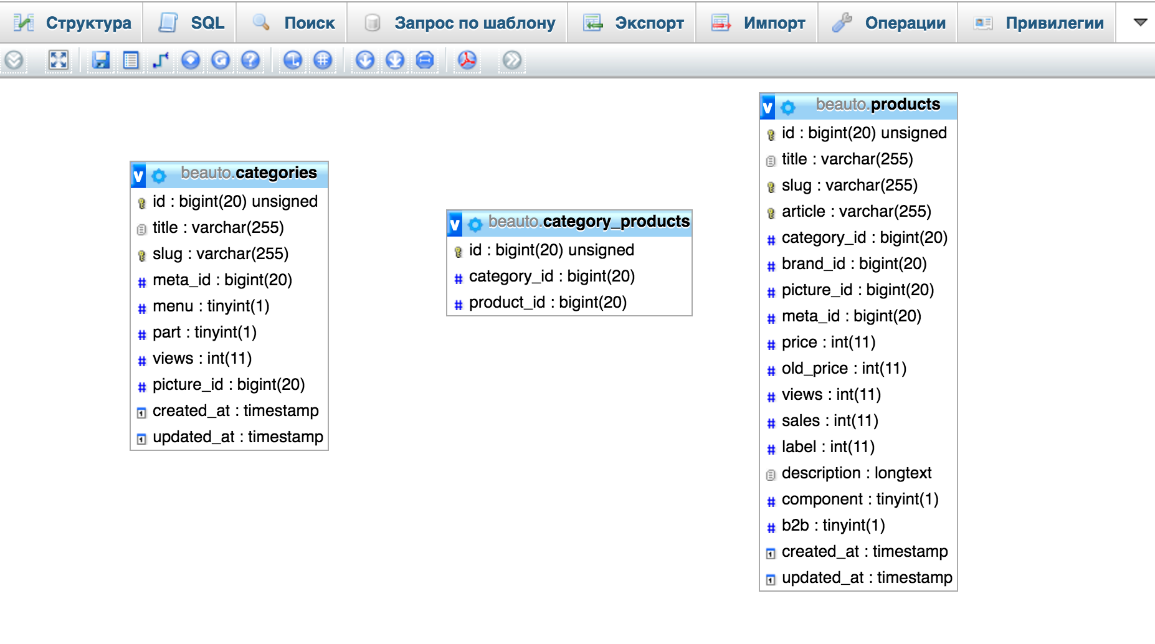This screenshot has width=1155, height=644.
Task: Click 'label : int(11)' in the products table
Action: point(858,447)
